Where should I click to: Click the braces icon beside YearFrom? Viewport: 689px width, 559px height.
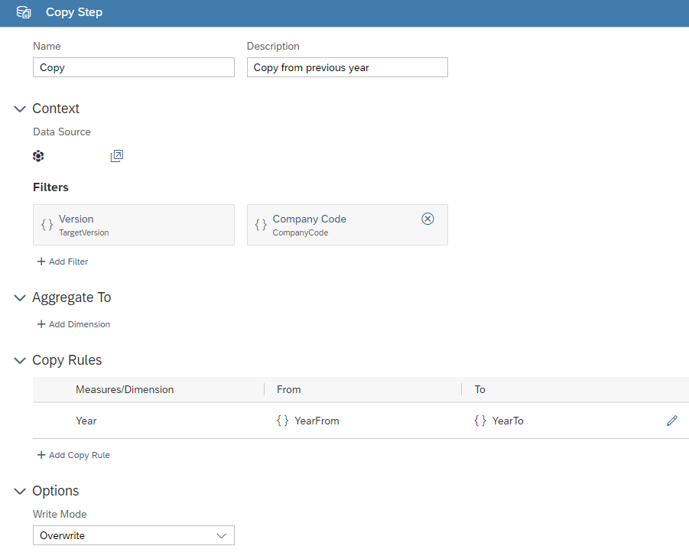pos(282,420)
